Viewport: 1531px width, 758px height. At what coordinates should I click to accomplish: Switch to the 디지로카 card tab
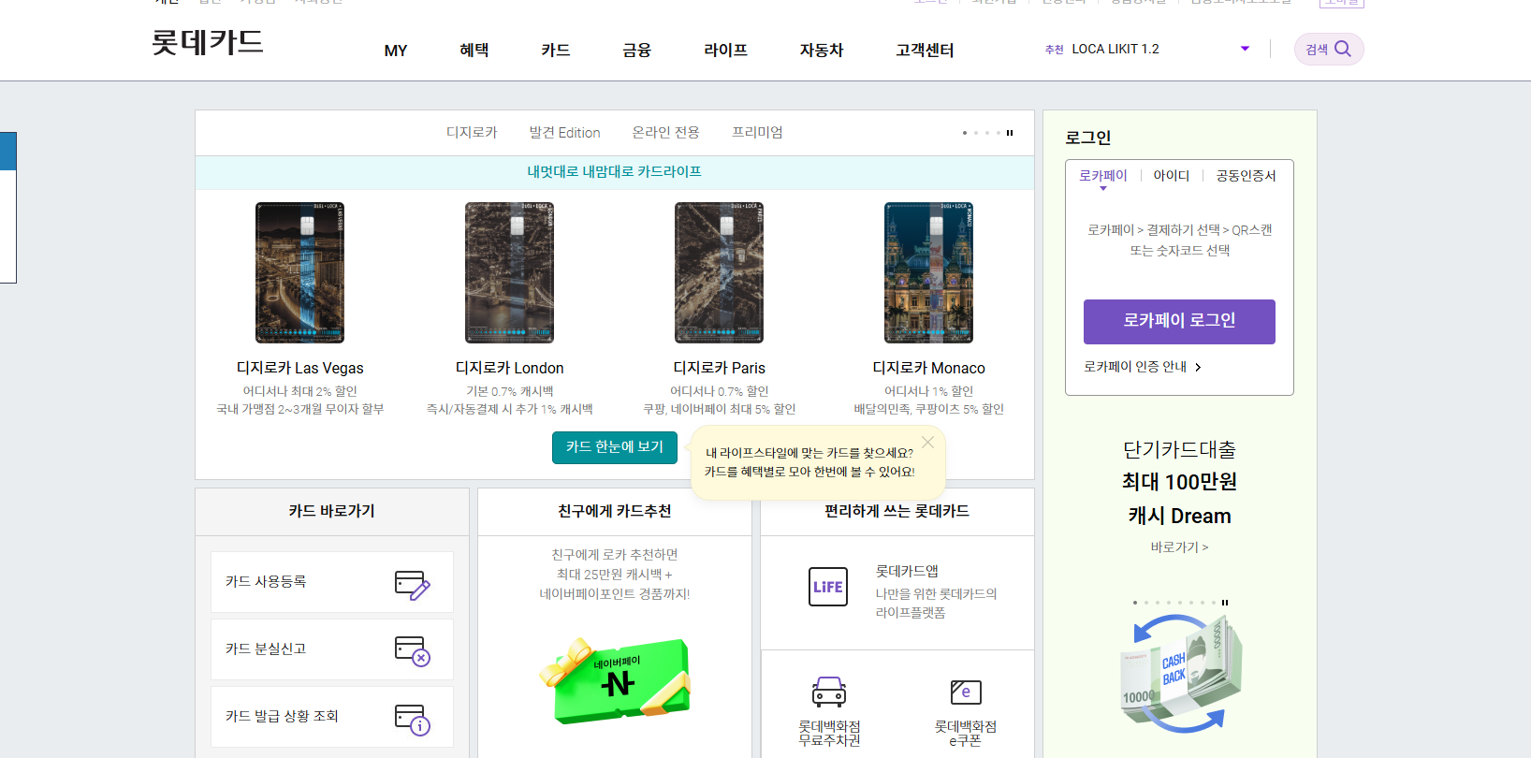click(x=472, y=133)
